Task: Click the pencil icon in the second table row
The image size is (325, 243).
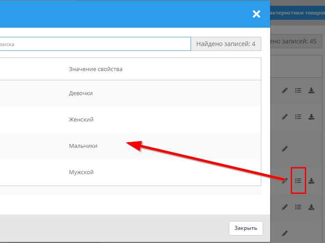Action: point(285,117)
